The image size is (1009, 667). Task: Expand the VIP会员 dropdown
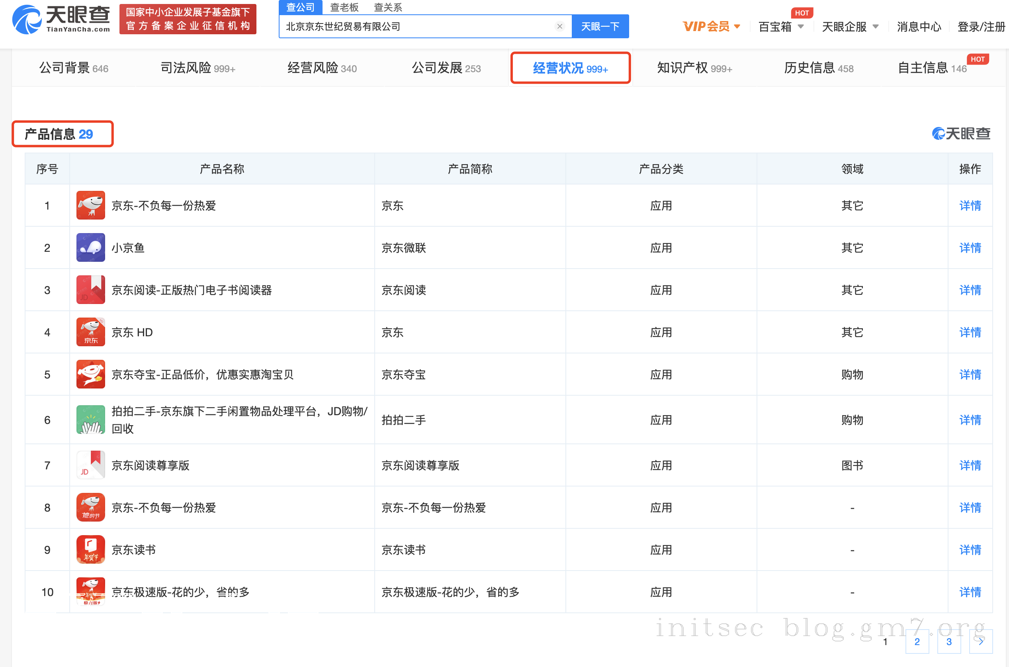(712, 26)
